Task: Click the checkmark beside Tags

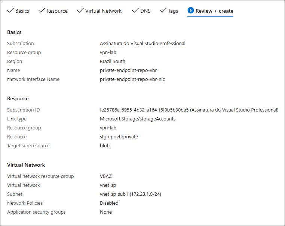Action: click(163, 10)
